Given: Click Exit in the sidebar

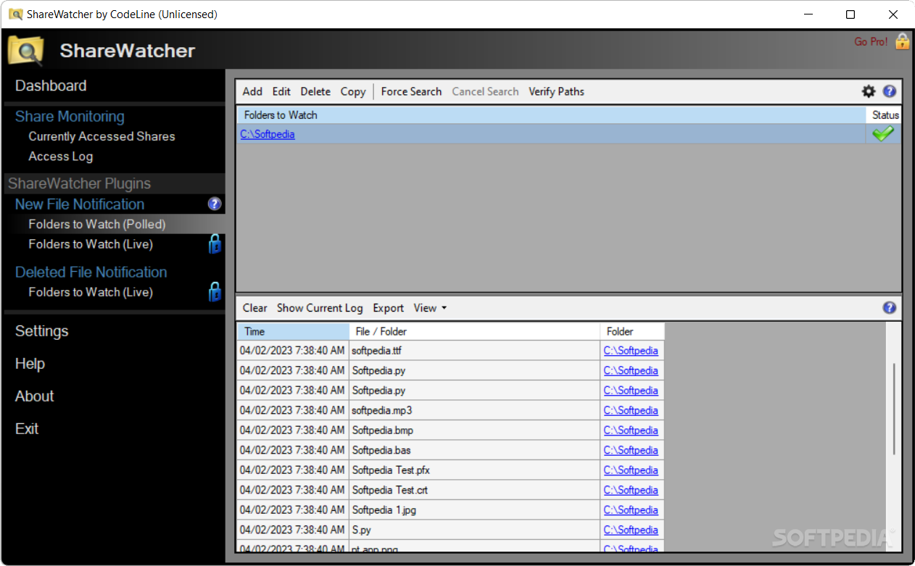Looking at the screenshot, I should click(x=27, y=429).
